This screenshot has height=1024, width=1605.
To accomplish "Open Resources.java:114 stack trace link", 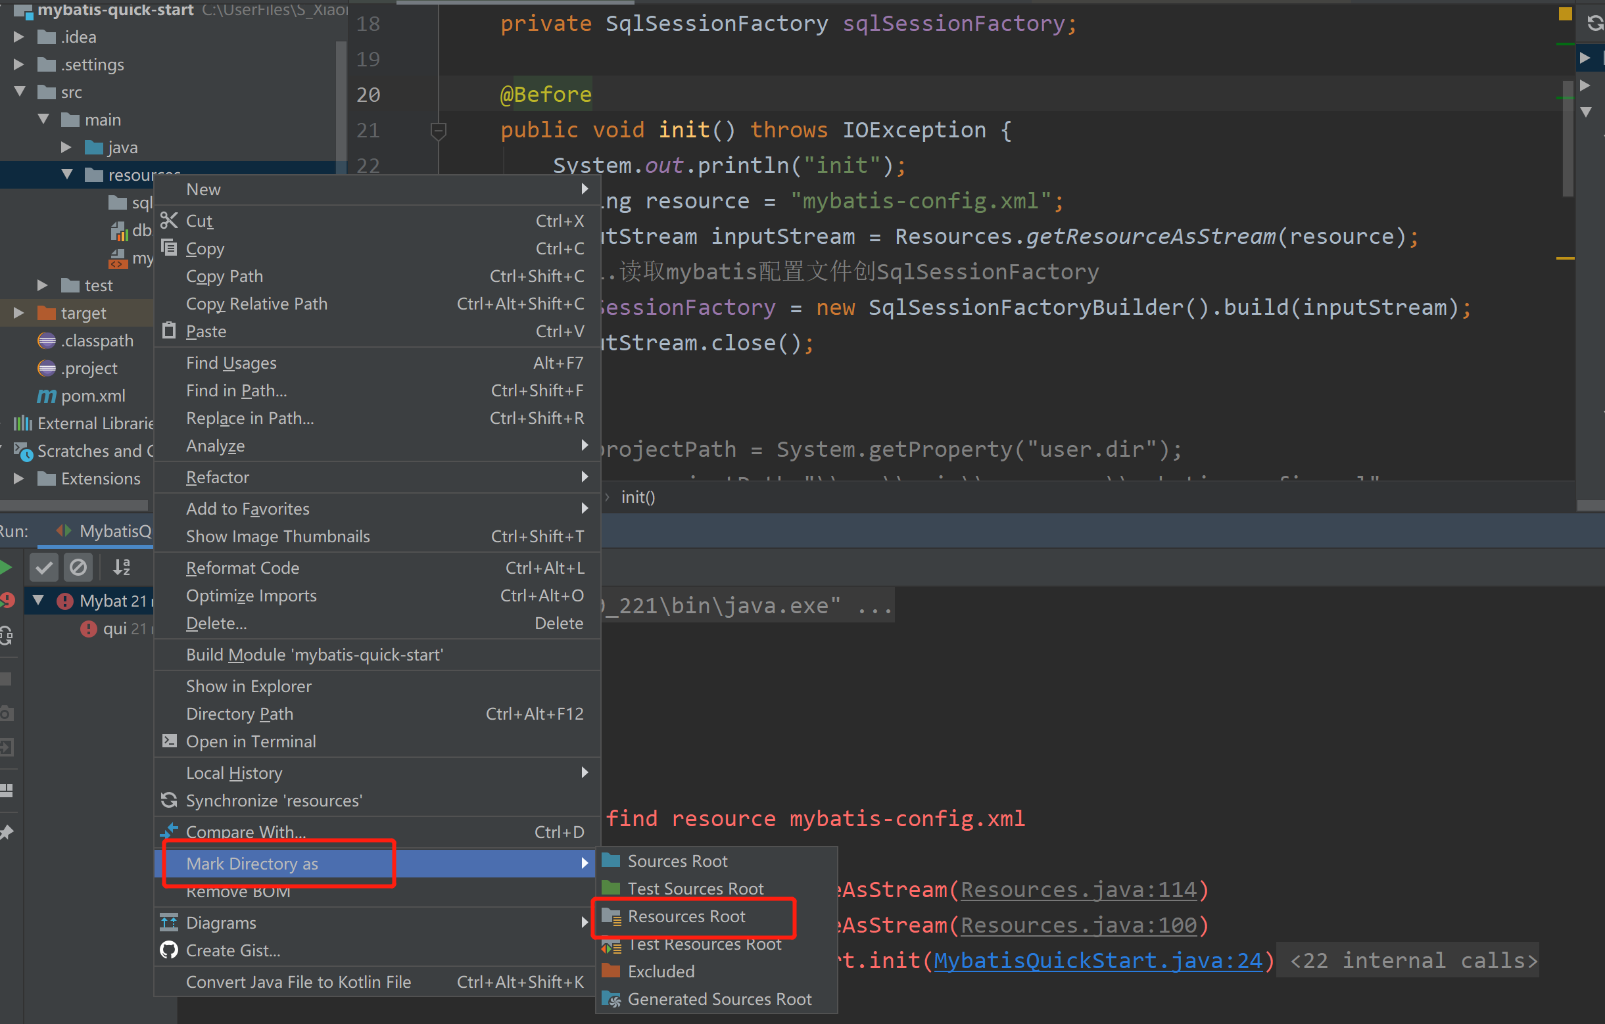I will [x=1078, y=889].
